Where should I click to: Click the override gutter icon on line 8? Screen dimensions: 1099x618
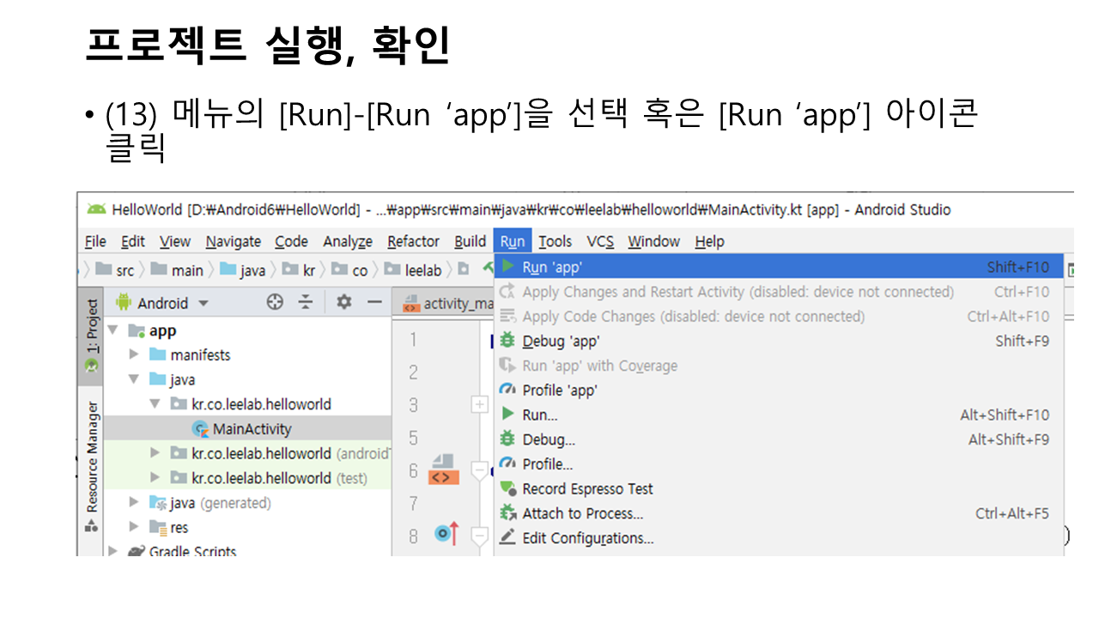(x=446, y=535)
